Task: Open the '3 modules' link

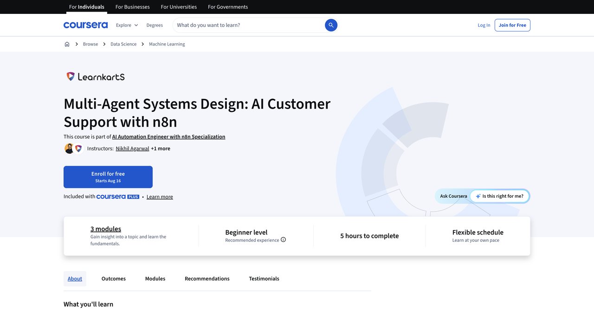Action: (106, 229)
